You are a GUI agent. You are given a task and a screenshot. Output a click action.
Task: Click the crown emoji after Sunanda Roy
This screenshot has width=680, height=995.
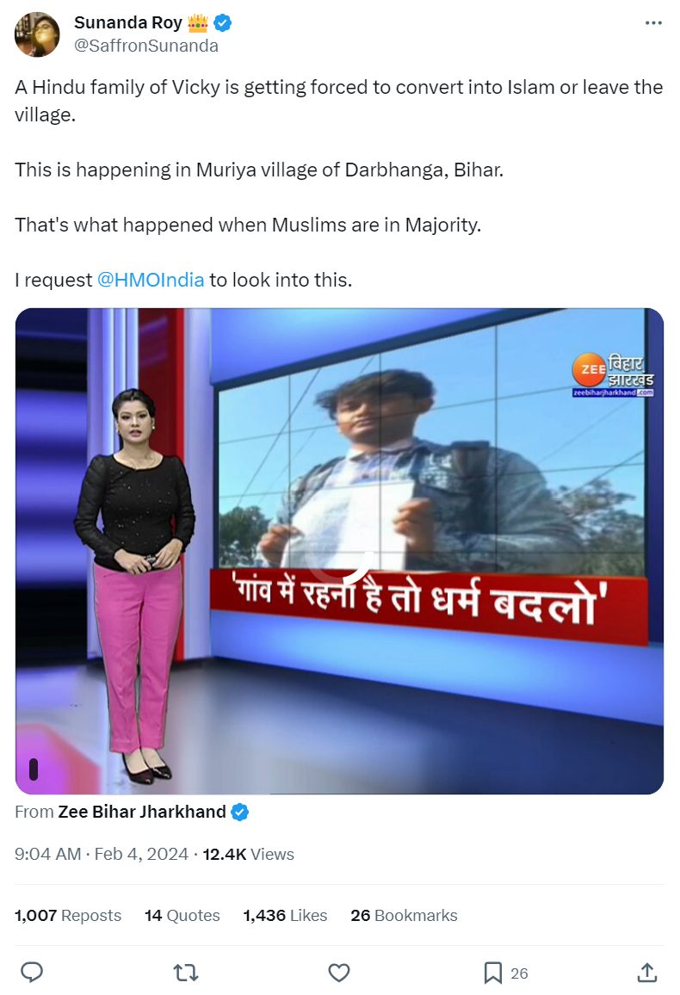(x=198, y=23)
